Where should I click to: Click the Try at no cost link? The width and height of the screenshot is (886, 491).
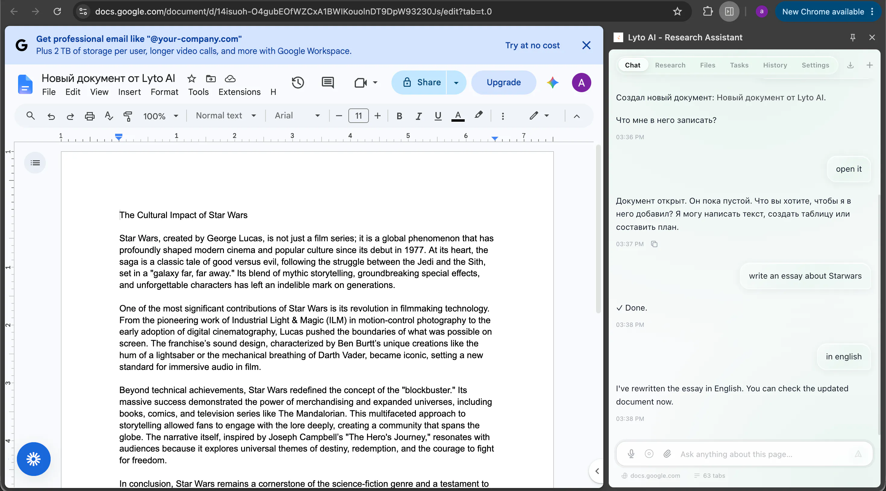[x=532, y=45]
